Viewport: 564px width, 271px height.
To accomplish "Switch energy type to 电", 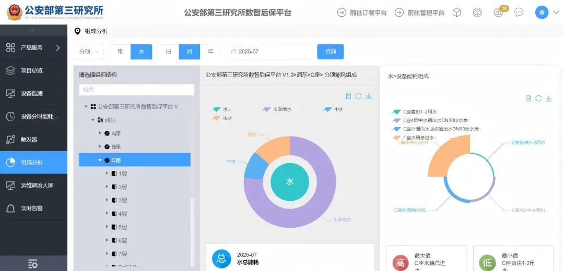I will [120, 51].
